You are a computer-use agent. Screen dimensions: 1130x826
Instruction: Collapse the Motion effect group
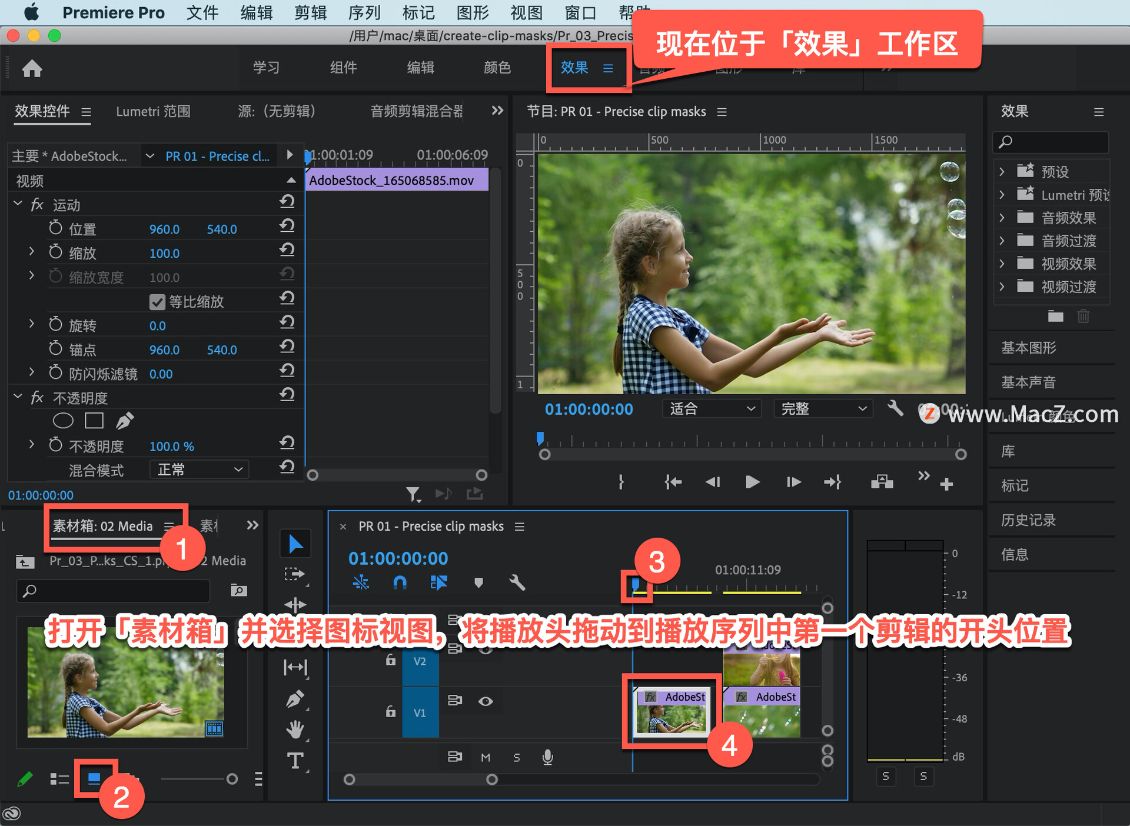18,204
